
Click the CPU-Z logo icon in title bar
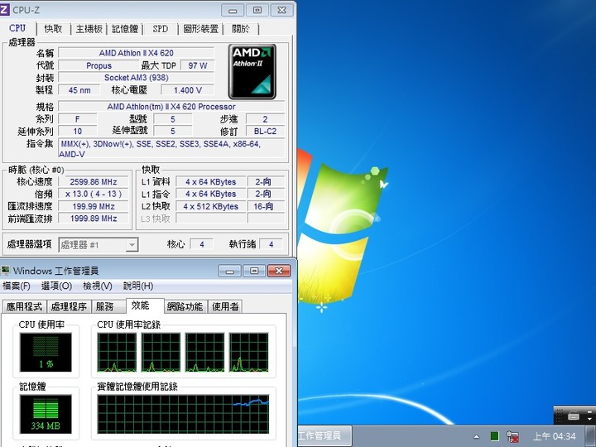(x=4, y=9)
